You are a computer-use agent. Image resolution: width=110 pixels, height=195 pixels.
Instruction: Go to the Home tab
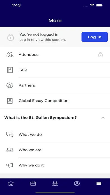click(x=11, y=184)
